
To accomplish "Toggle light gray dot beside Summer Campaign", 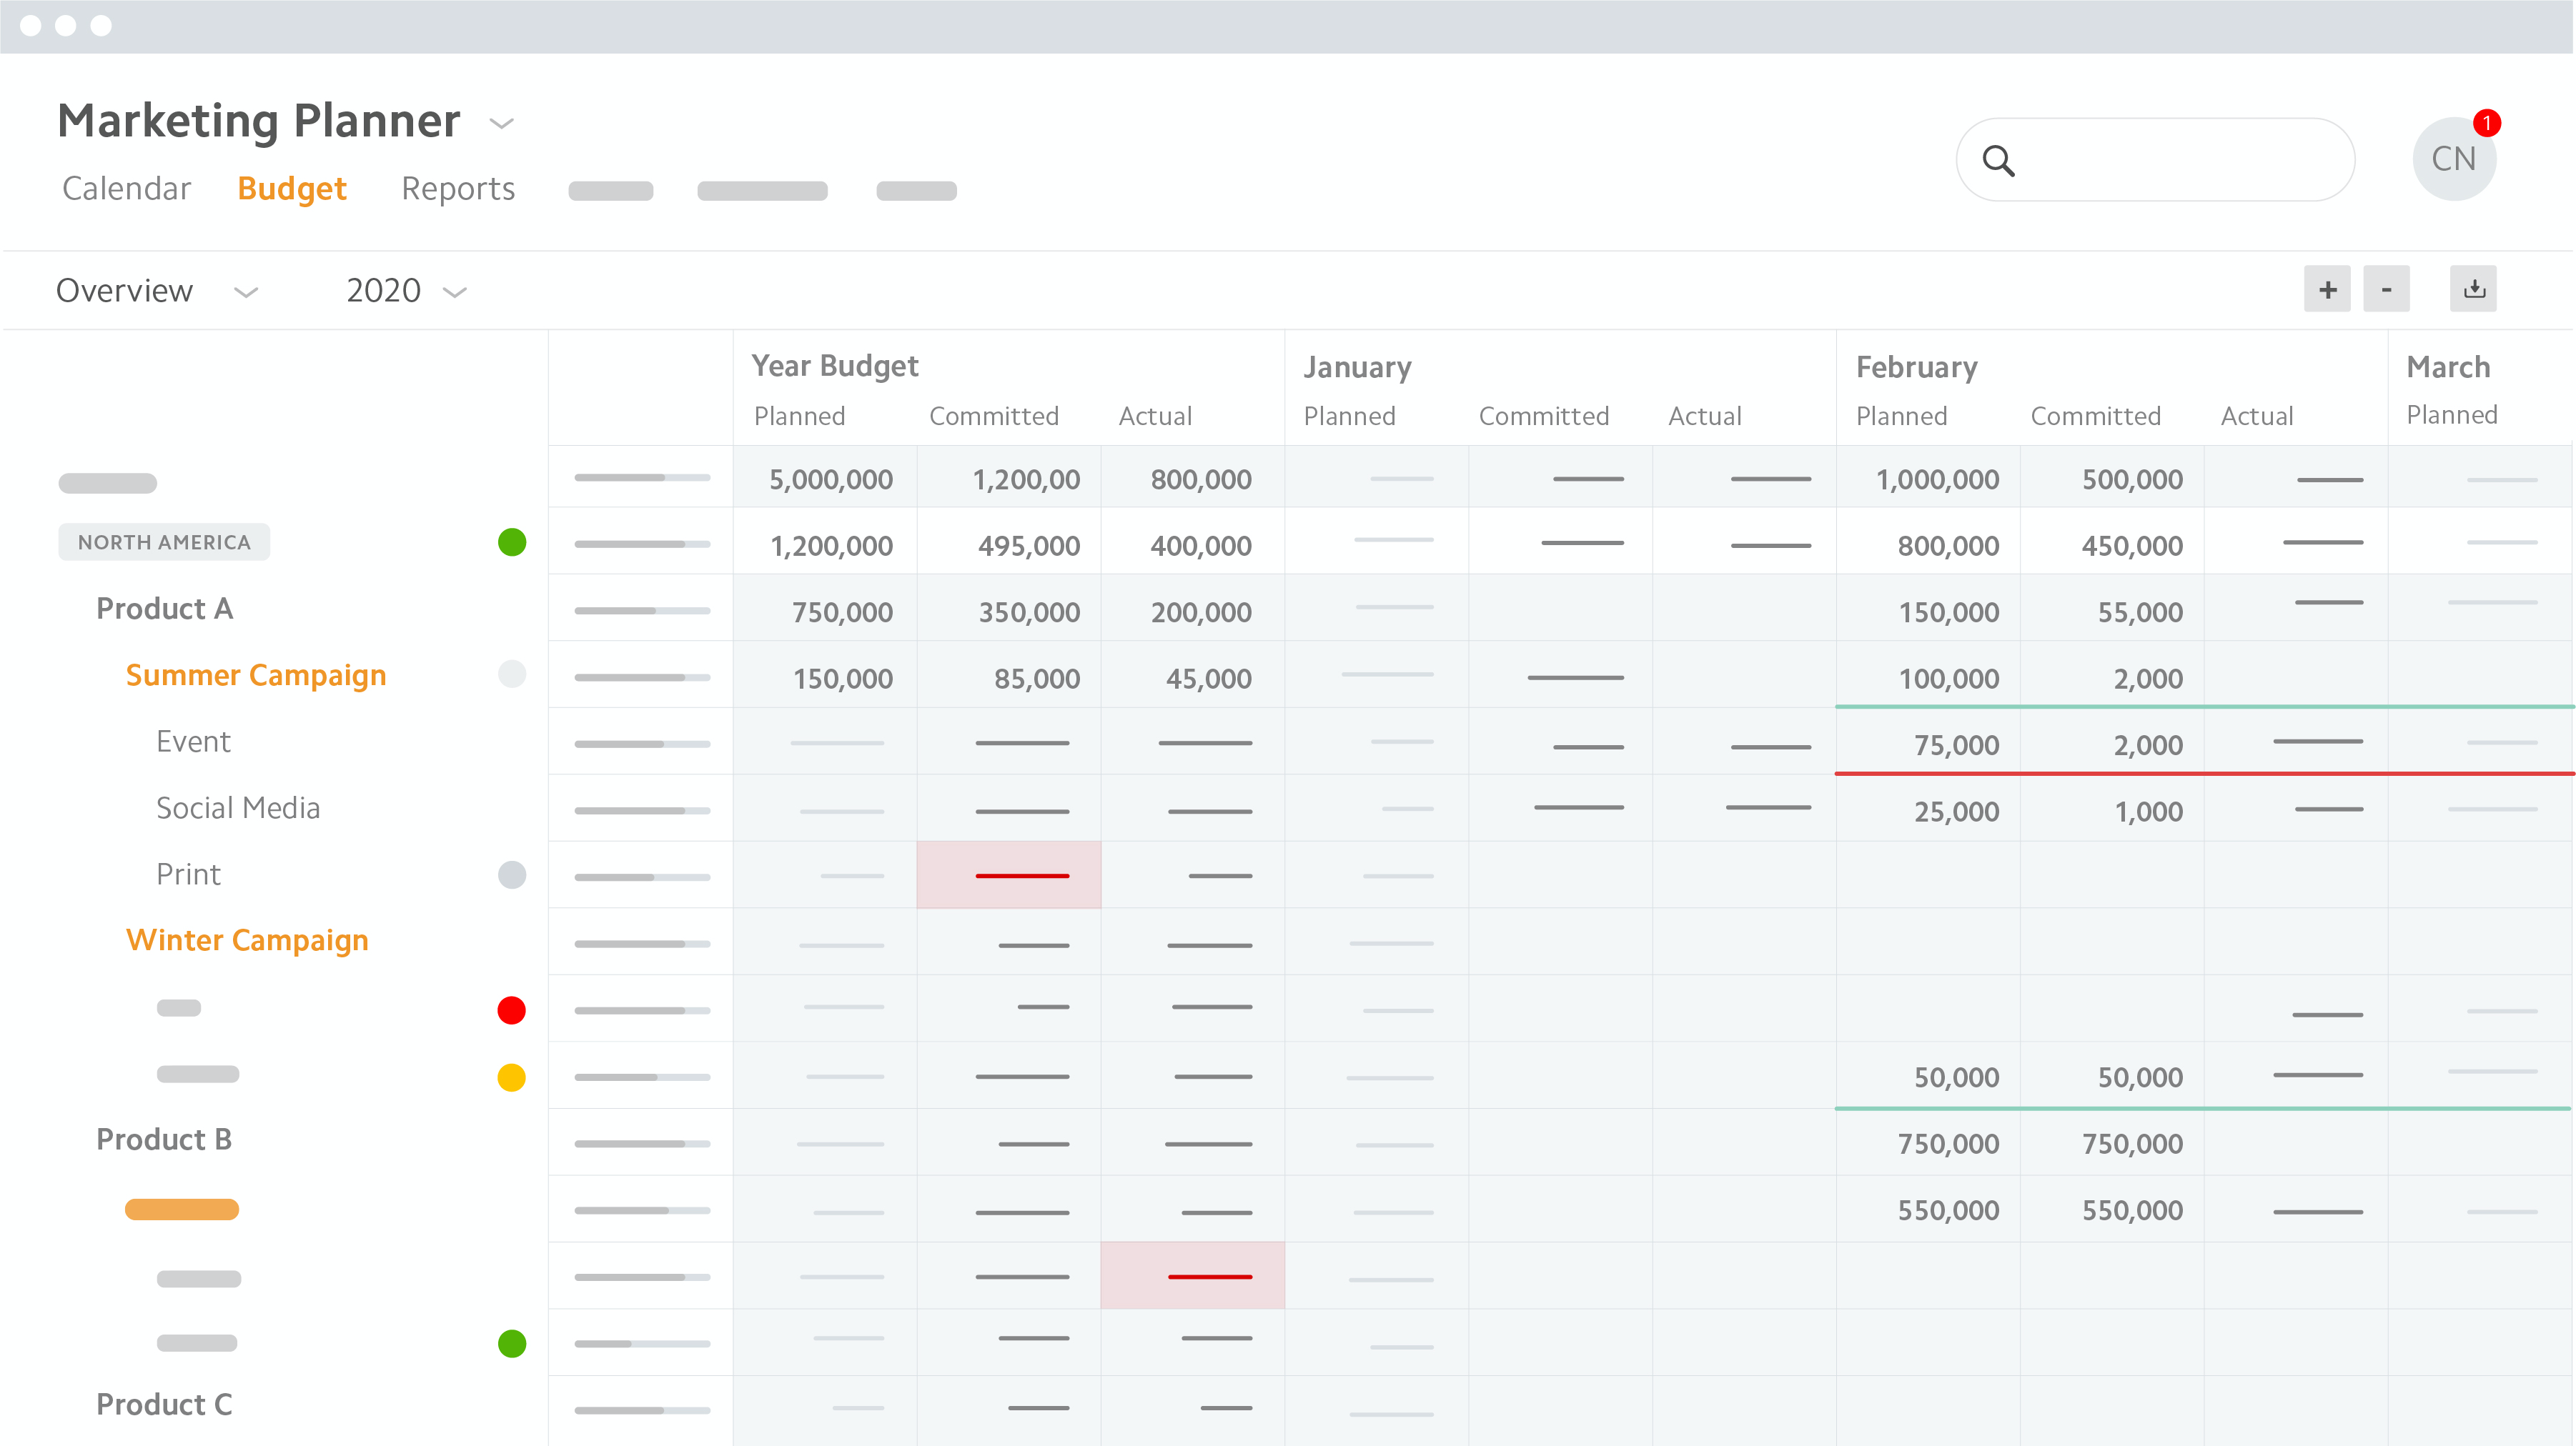I will (512, 674).
